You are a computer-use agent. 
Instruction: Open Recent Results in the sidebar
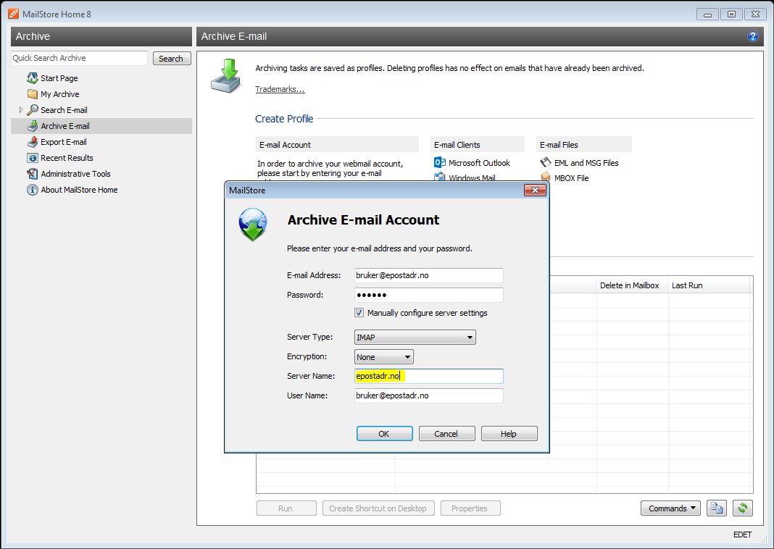[x=67, y=158]
